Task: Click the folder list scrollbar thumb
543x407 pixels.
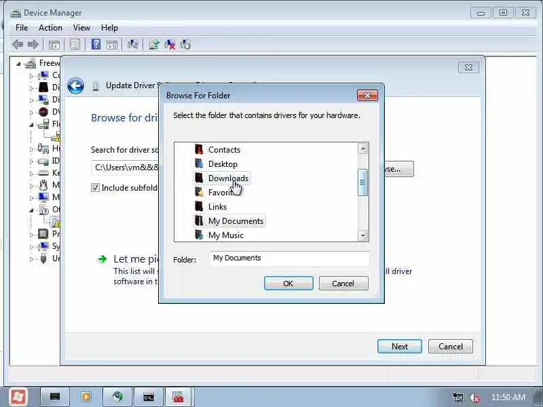Action: click(x=362, y=182)
